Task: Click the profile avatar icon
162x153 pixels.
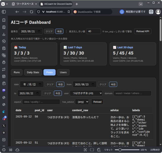Action: pos(158,12)
